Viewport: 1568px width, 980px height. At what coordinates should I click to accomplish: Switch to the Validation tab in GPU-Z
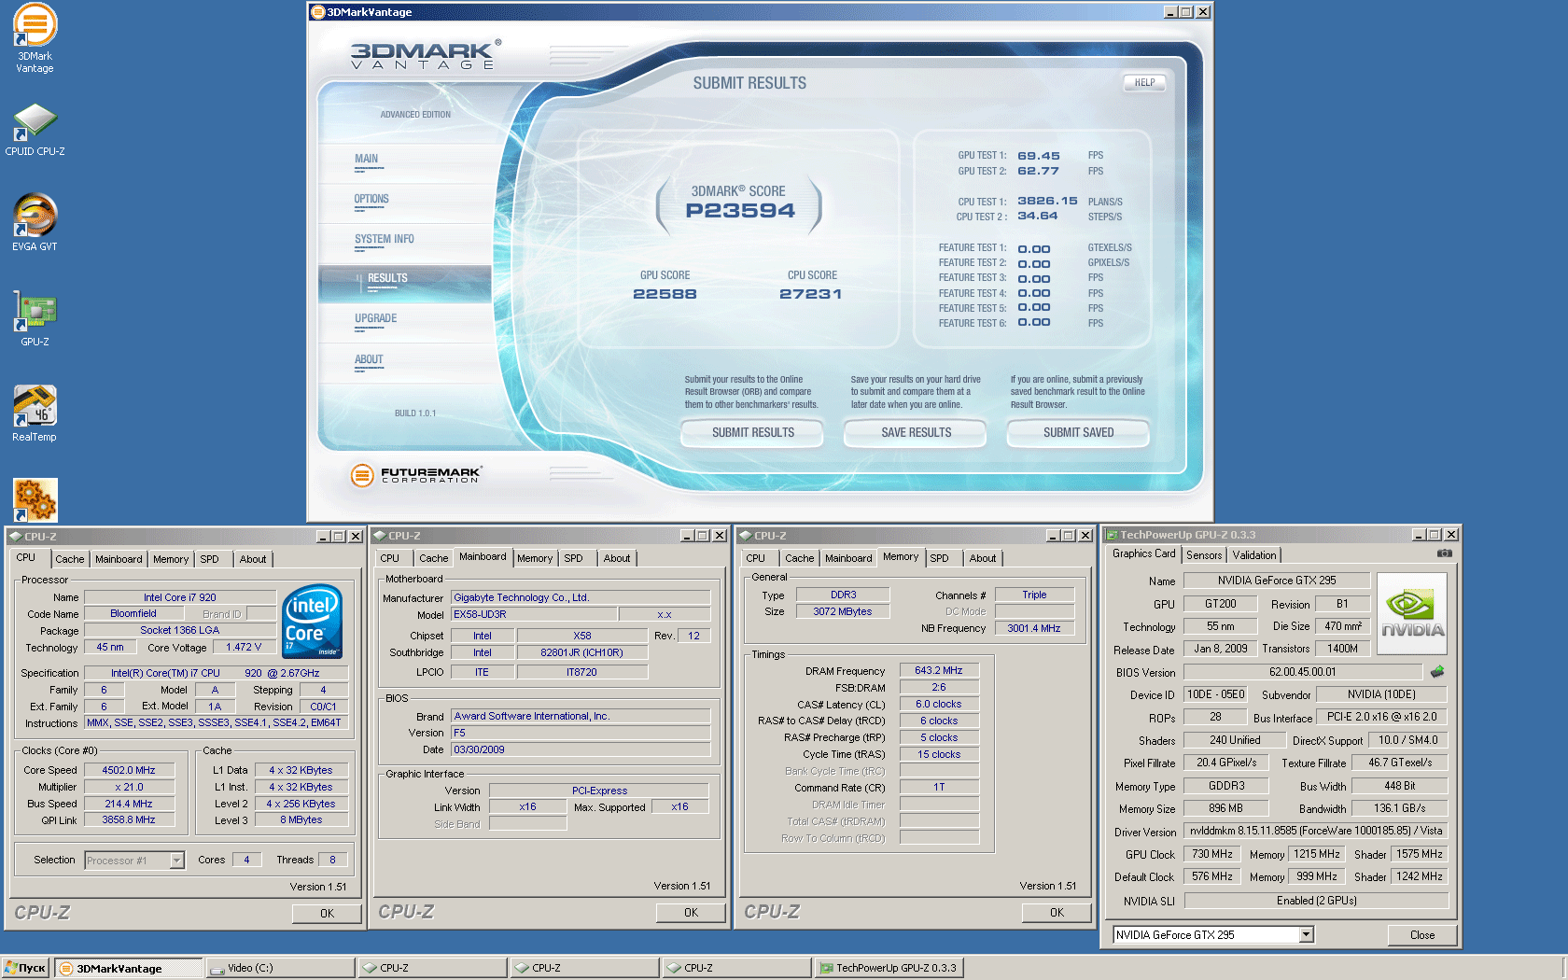pyautogui.click(x=1253, y=554)
